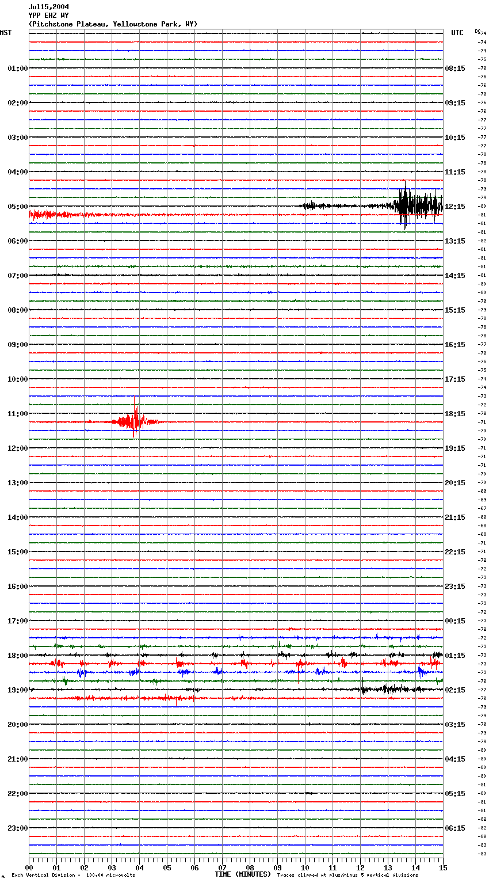Click the date label Jul15,2004
The width and height of the screenshot is (489, 883).
click(x=49, y=7)
